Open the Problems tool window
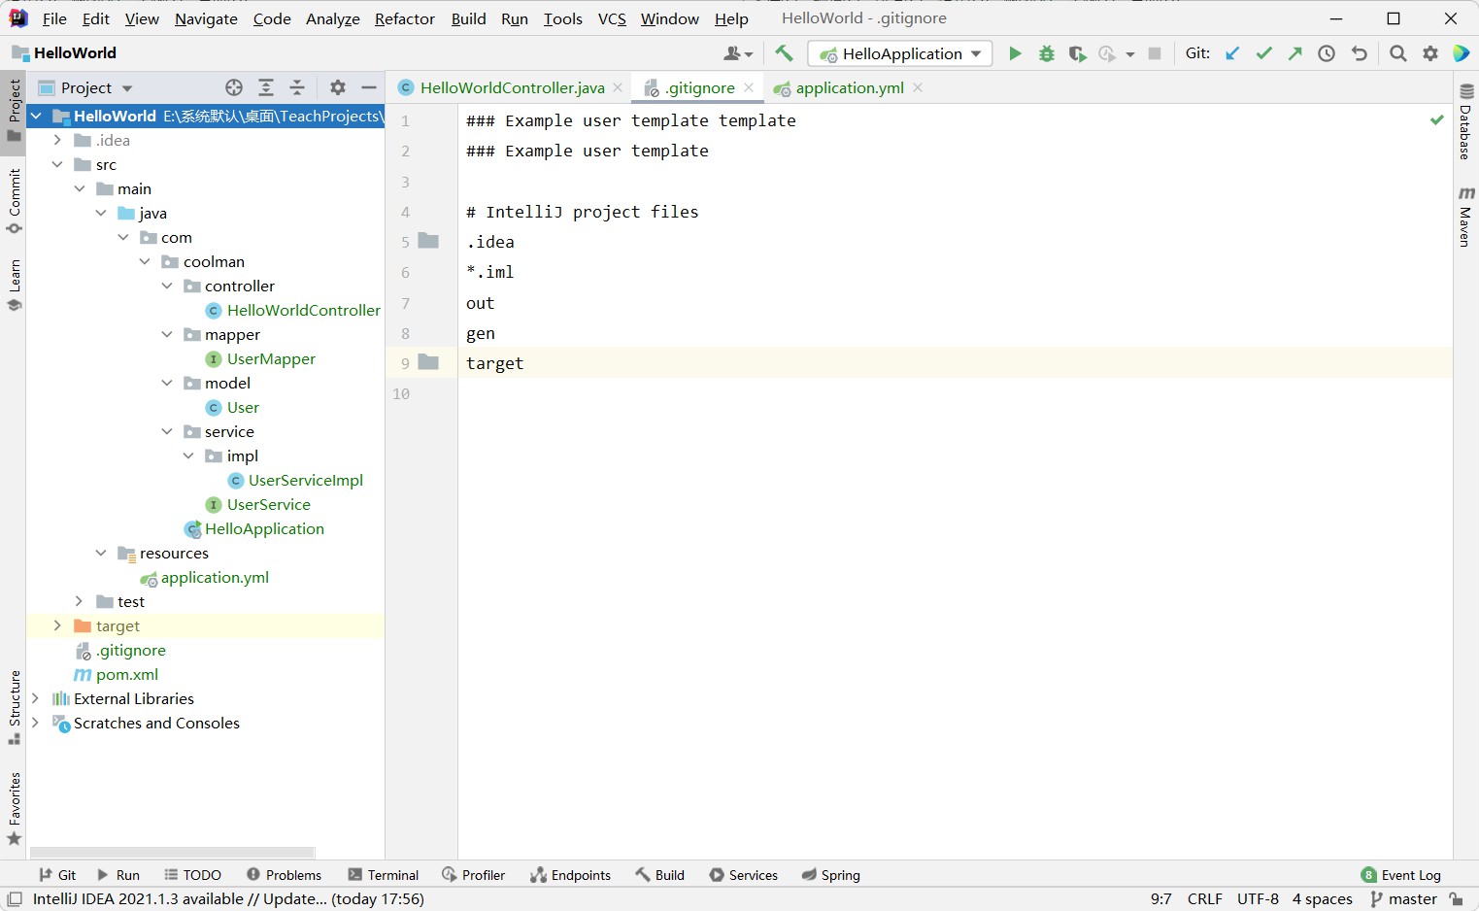This screenshot has width=1479, height=911. 284,875
